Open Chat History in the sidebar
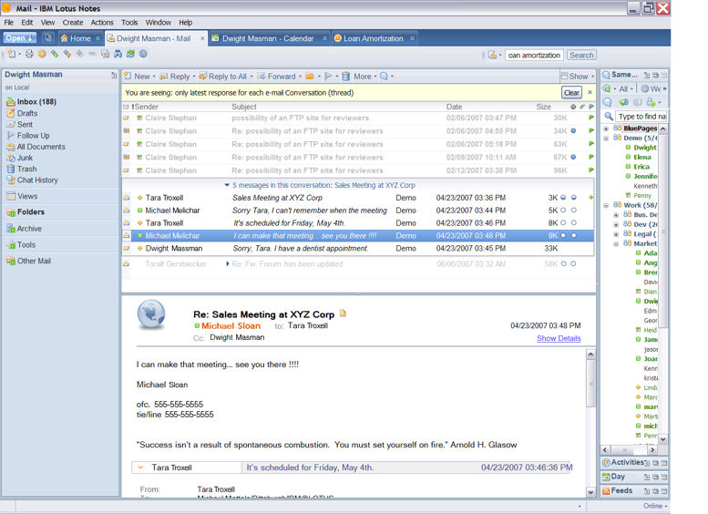The width and height of the screenshot is (708, 514). tap(36, 180)
